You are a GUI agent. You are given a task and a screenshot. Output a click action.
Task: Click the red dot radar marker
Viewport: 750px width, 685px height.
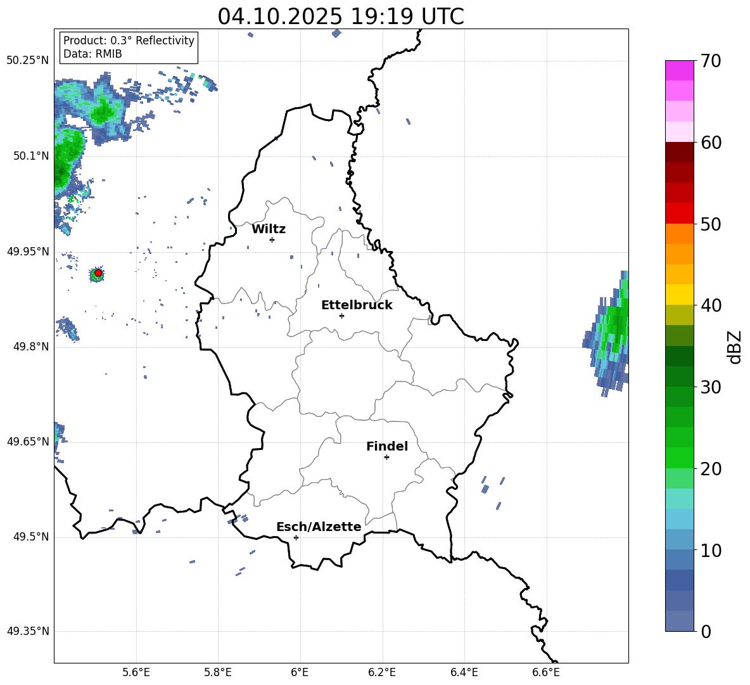coord(98,273)
